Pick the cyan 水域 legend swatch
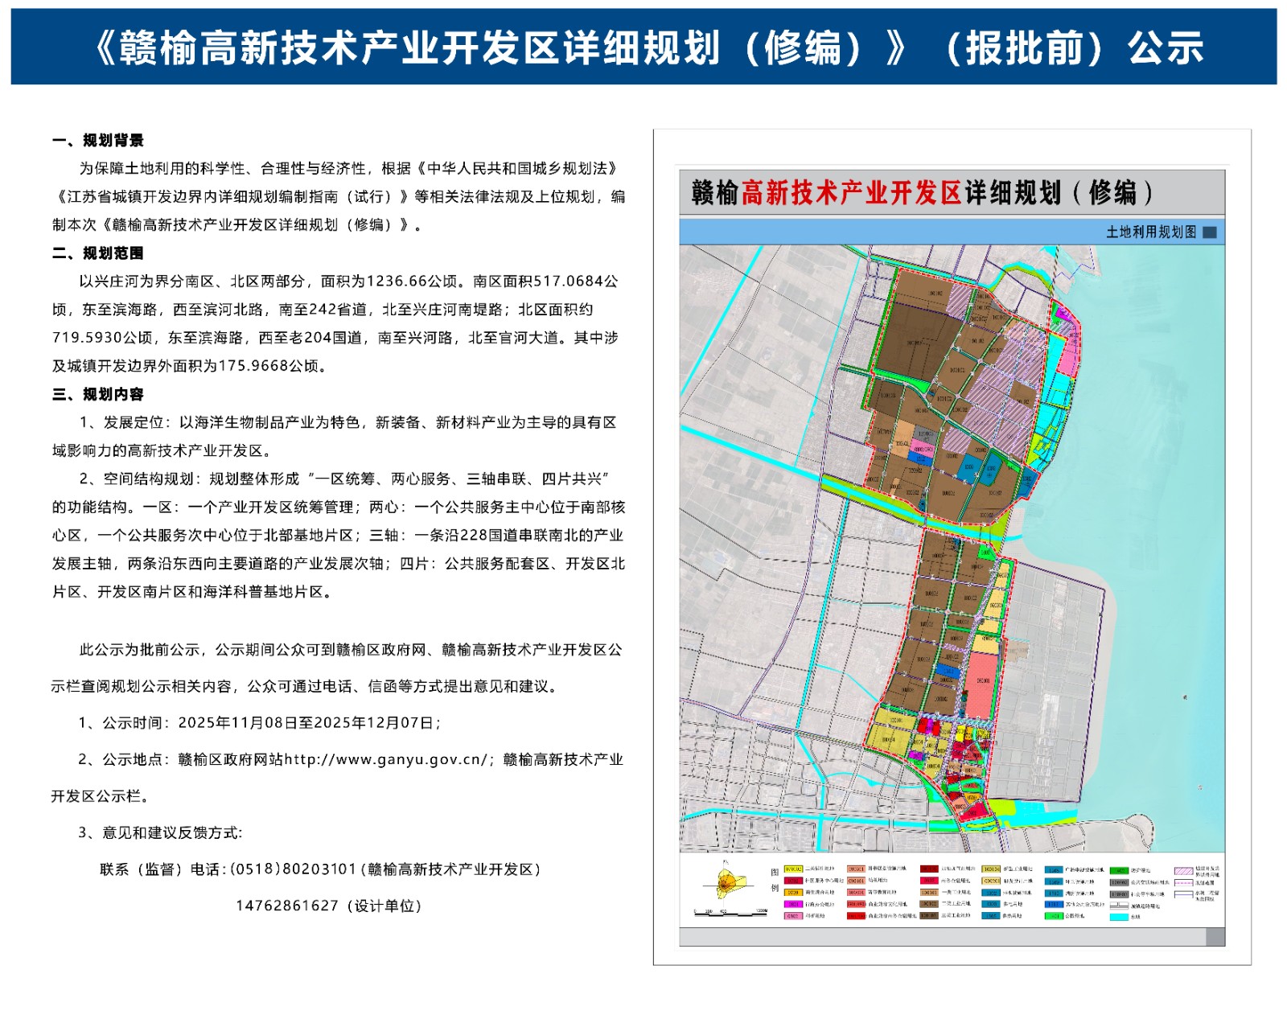The width and height of the screenshot is (1287, 1023). [1118, 917]
